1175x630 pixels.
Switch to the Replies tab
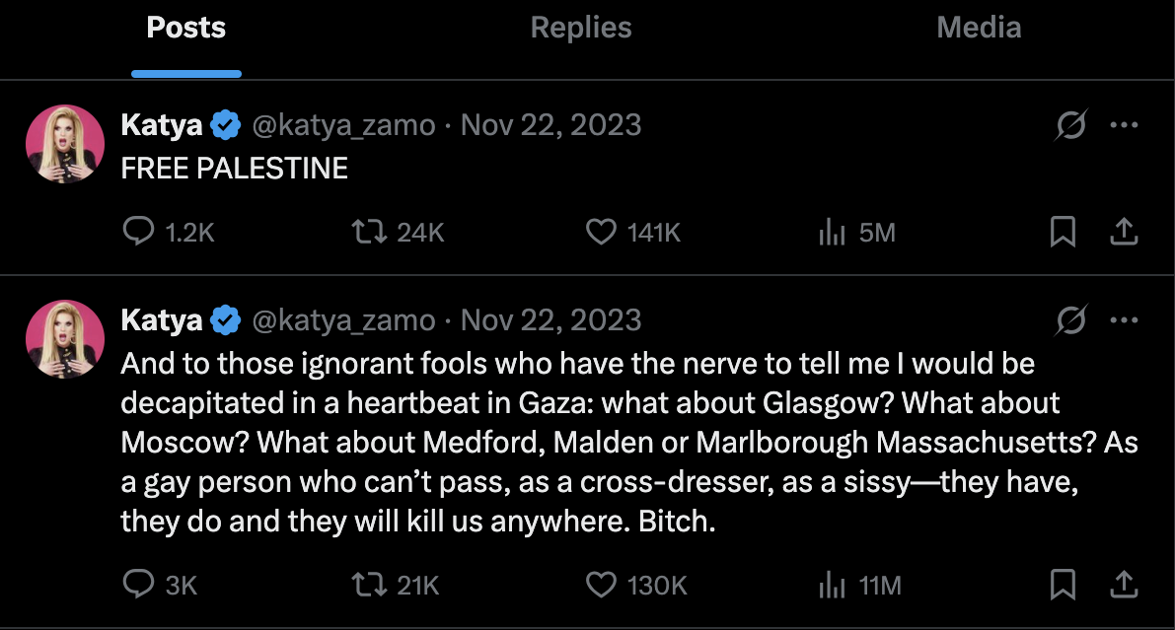tap(582, 28)
